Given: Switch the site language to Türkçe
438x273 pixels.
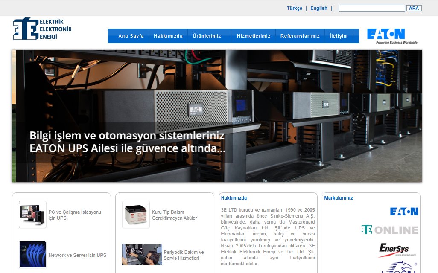Looking at the screenshot, I should 295,8.
